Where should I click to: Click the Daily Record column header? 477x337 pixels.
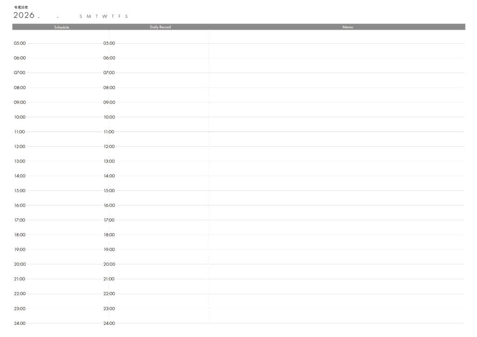click(160, 27)
